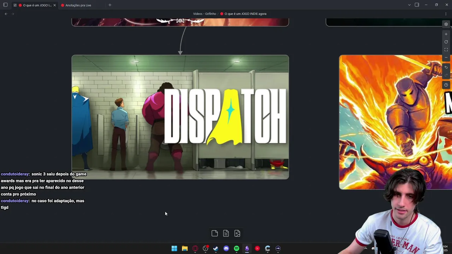
Task: Open arrow-circle app on taskbar
Action: click(278, 248)
